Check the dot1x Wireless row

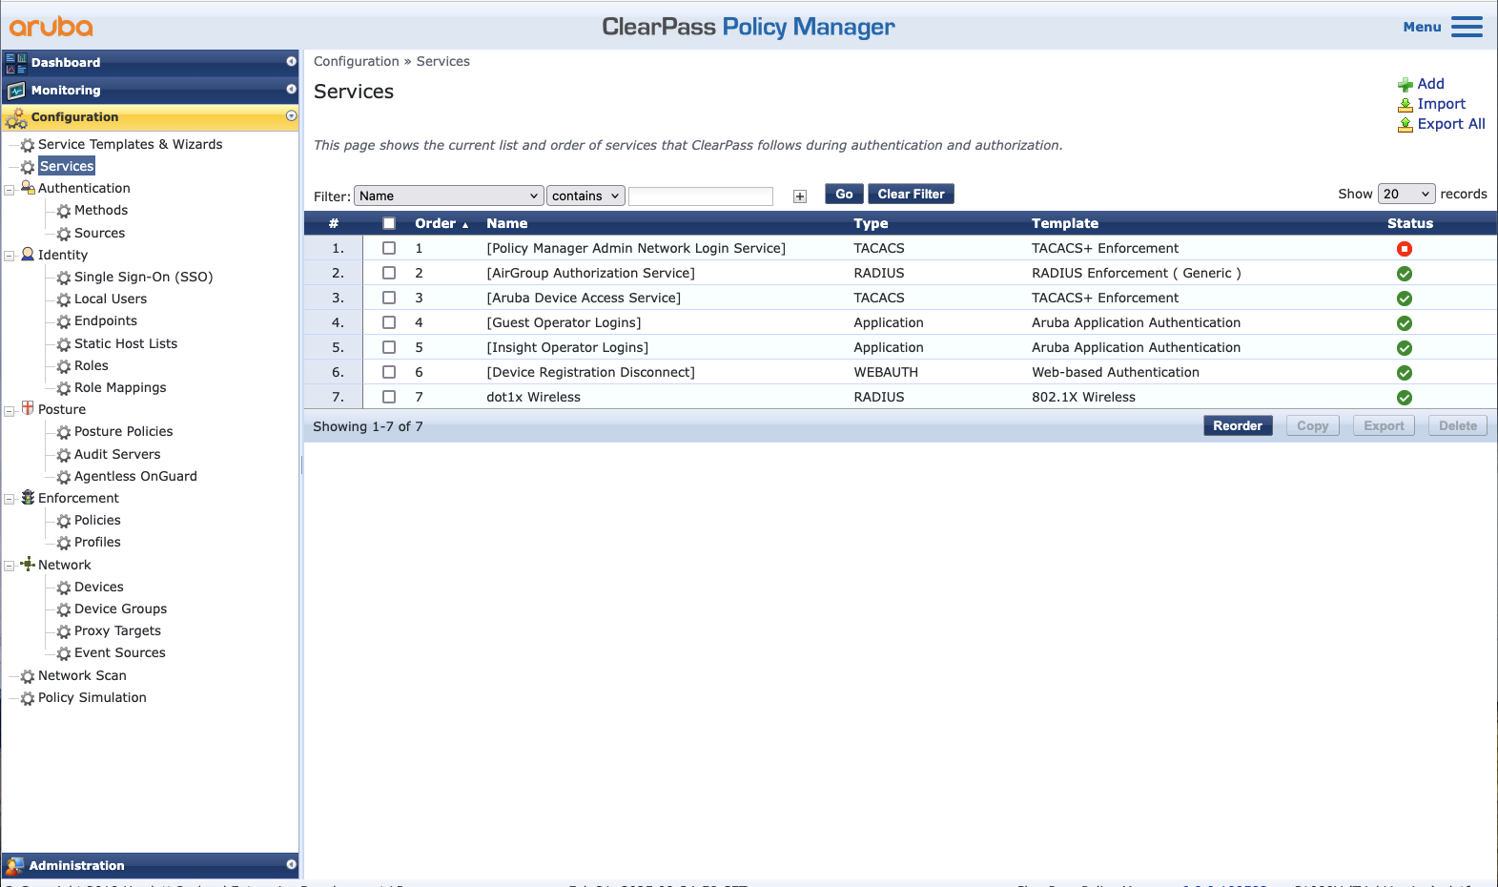click(389, 397)
